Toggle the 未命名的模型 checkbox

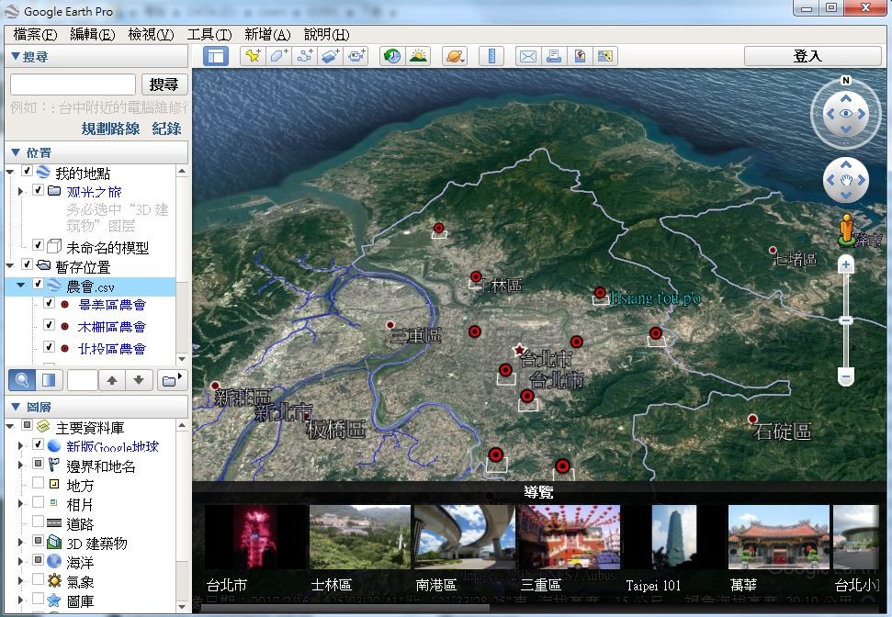[x=38, y=245]
